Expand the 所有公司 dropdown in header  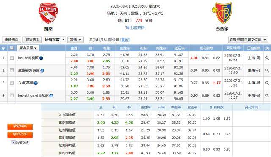(x=28, y=48)
